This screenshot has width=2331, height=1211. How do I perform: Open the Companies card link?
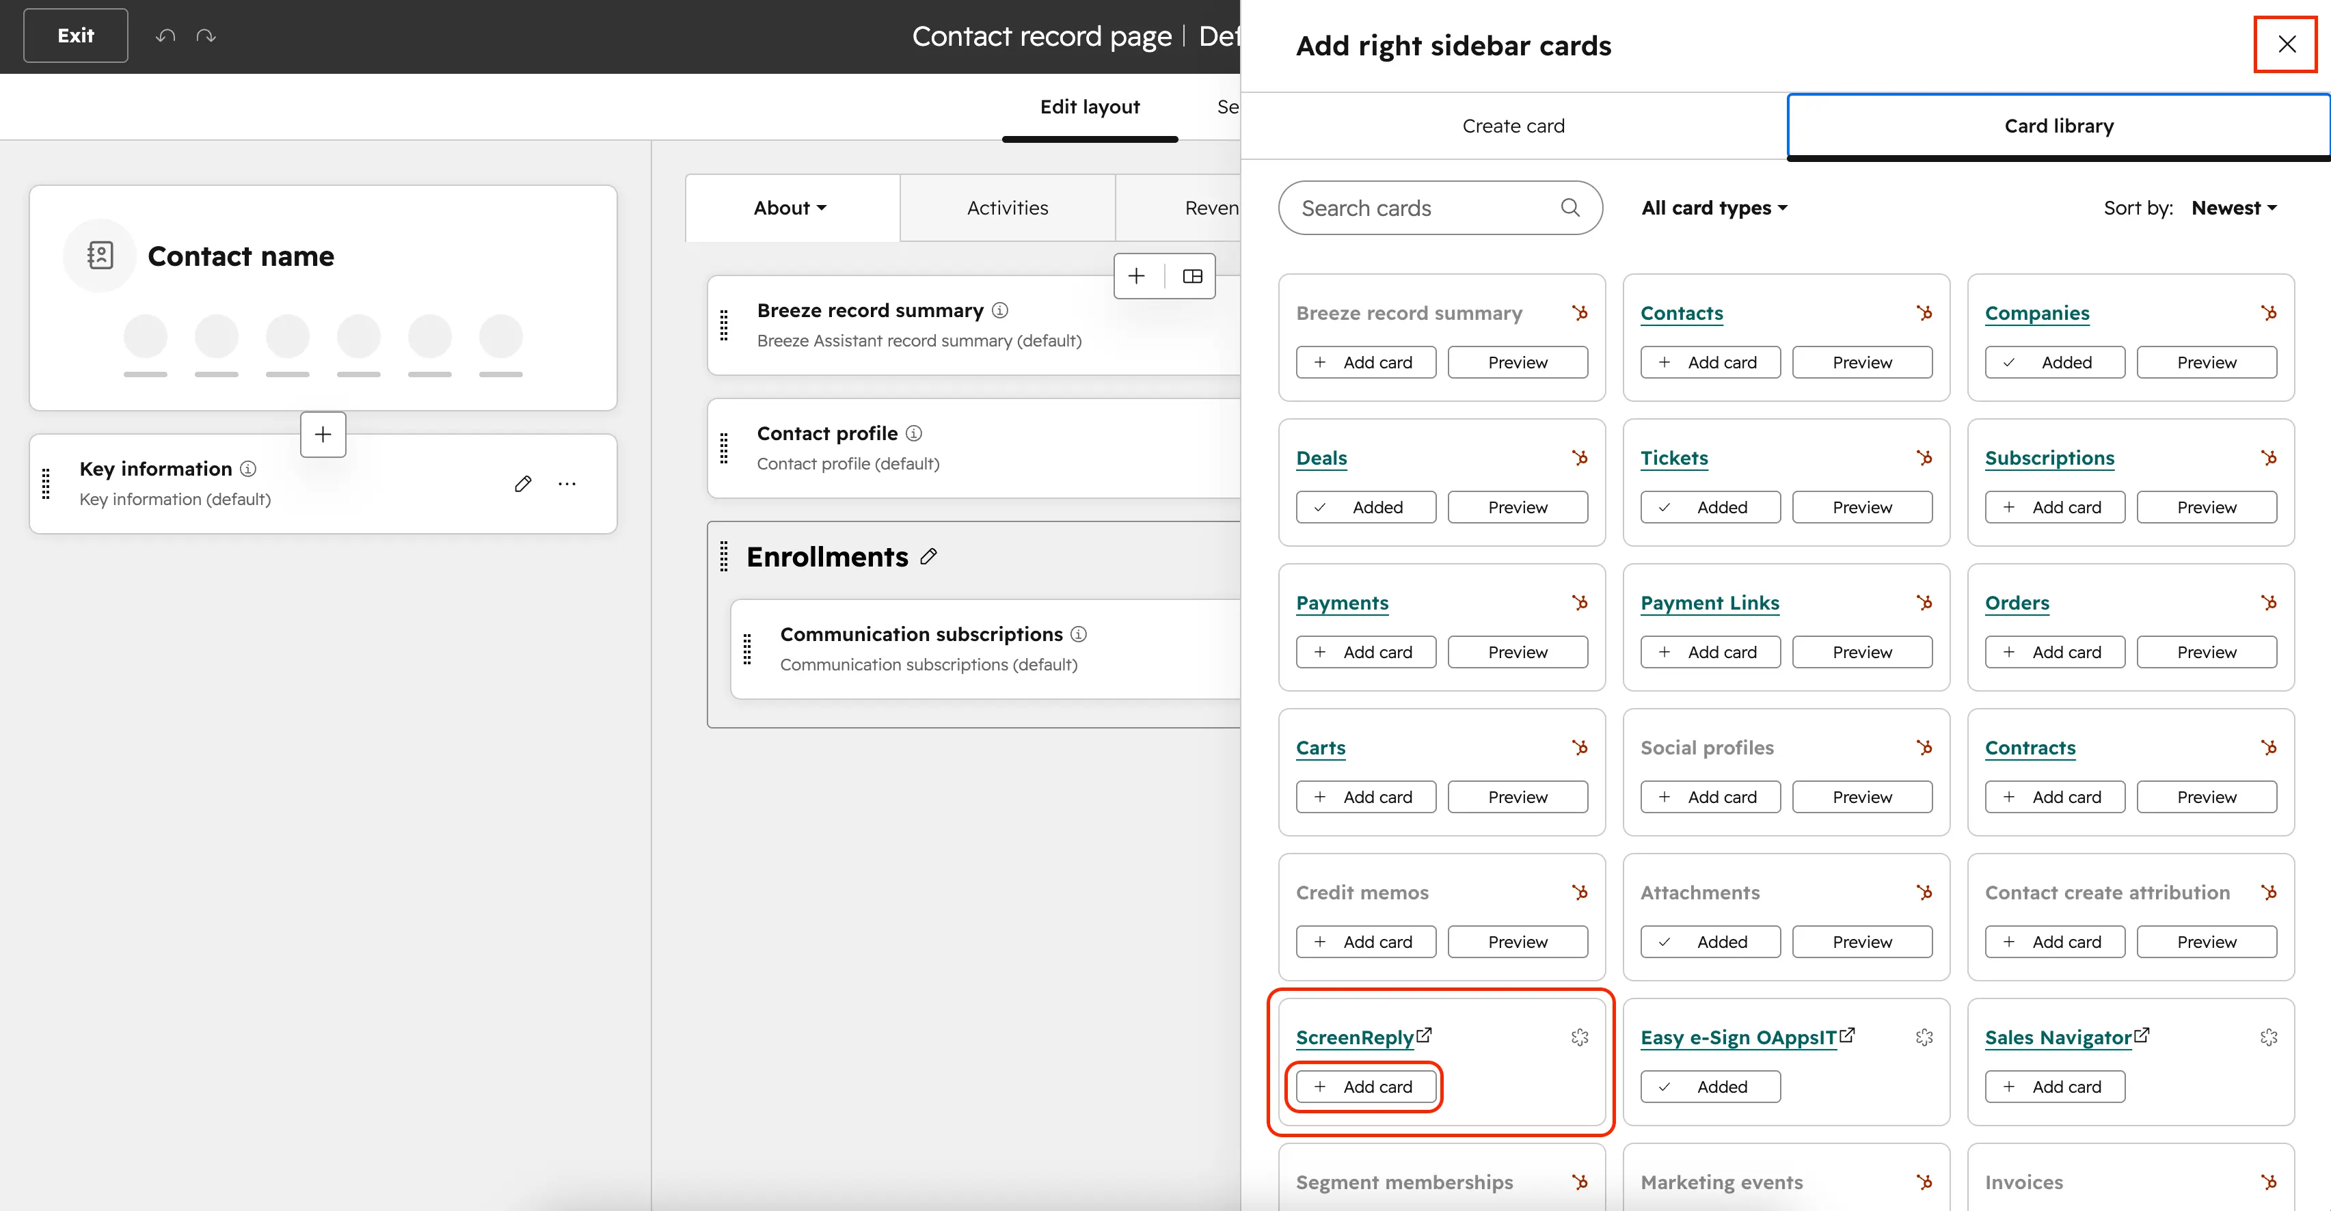pyautogui.click(x=2037, y=313)
